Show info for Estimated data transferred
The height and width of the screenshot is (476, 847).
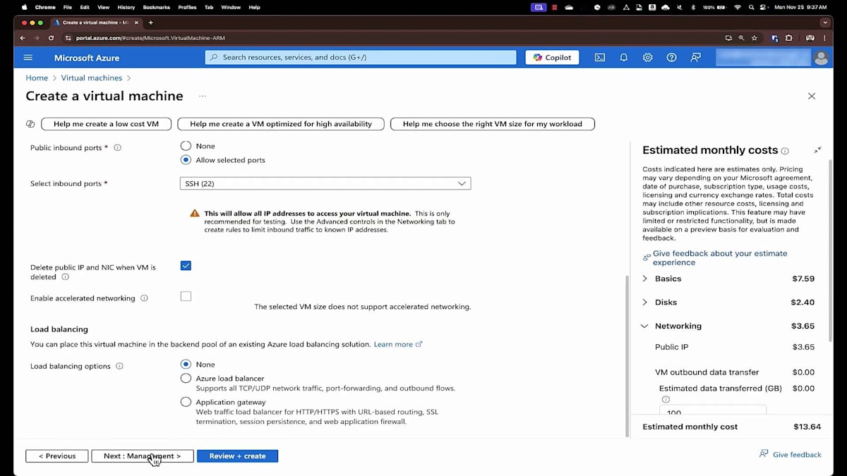point(666,399)
